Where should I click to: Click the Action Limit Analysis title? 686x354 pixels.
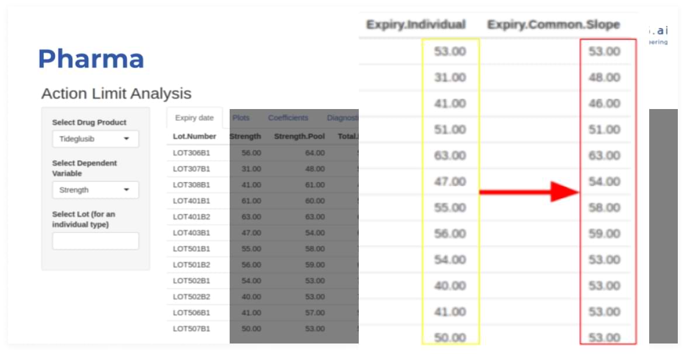(x=116, y=93)
